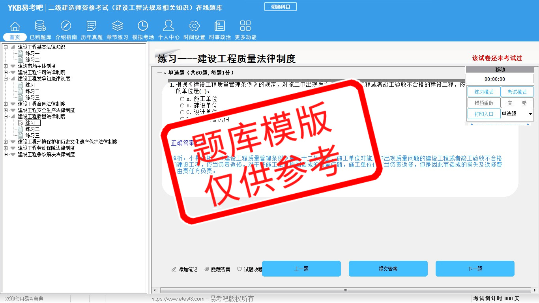
Task: Toggle 隐藏答案 to hide the answer
Action: (x=217, y=269)
